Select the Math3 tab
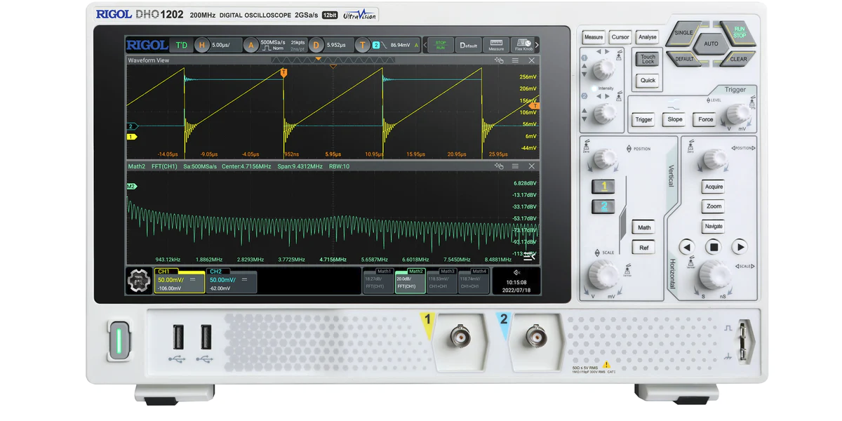Viewport: 842px width, 421px height. click(441, 281)
